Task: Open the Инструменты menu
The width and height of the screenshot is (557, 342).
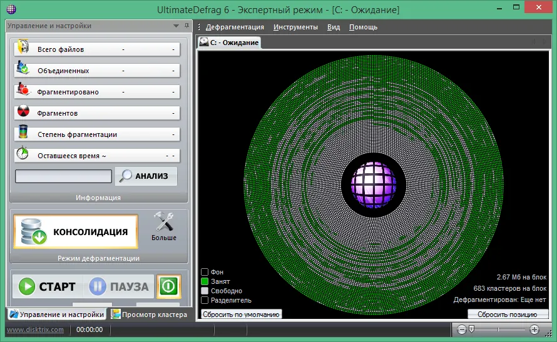Action: pos(295,27)
